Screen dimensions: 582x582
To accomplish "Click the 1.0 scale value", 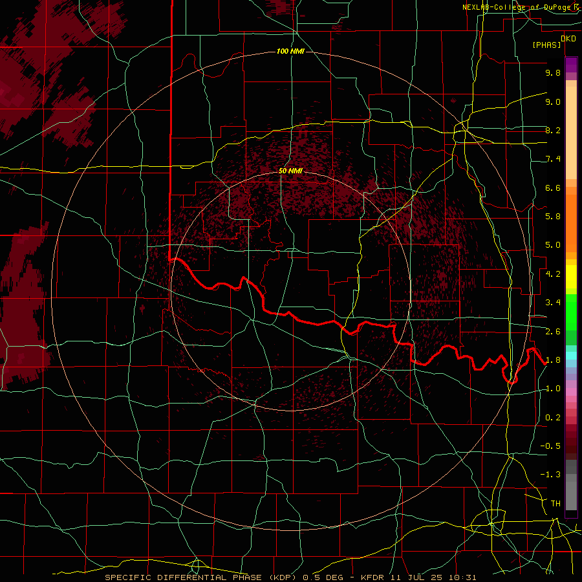I will click(x=553, y=389).
